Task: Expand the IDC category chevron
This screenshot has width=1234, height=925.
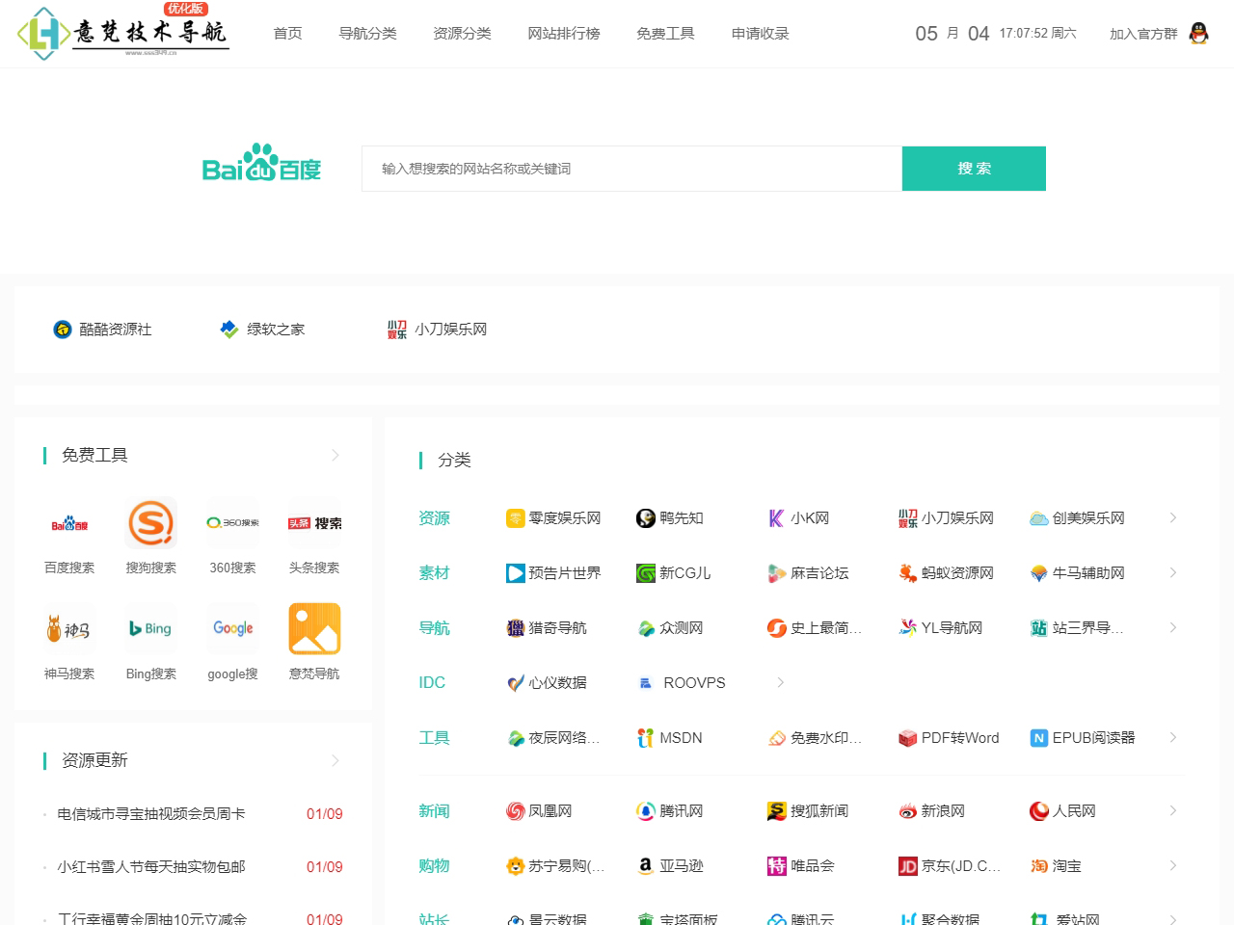Action: pos(781,682)
